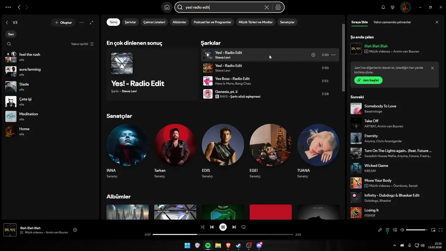This screenshot has height=251, width=446.
Task: Select "Podcast'ler ve Programlar" filter tab
Action: (212, 22)
